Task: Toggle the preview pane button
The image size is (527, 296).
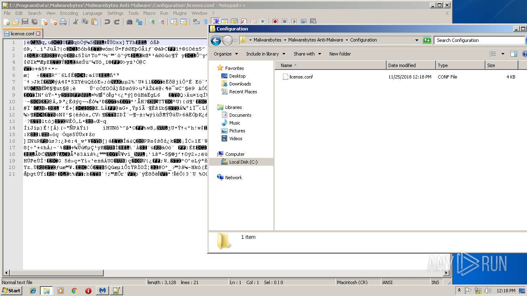Action: pyautogui.click(x=513, y=54)
